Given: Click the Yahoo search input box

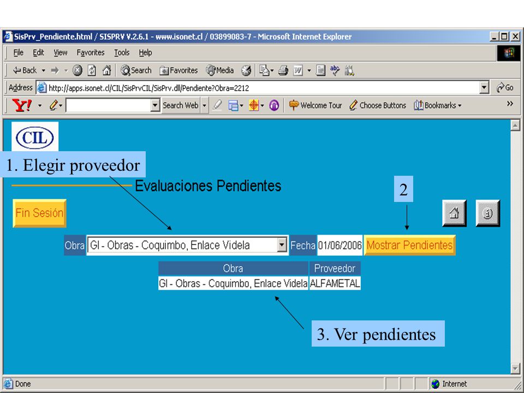Looking at the screenshot, I should click(108, 105).
